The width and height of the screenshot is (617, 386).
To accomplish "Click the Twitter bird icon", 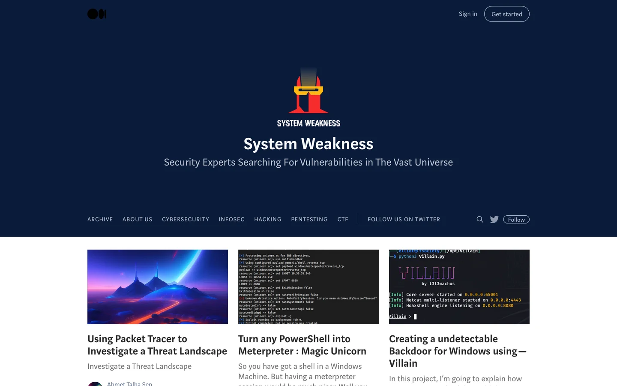I will (x=494, y=219).
